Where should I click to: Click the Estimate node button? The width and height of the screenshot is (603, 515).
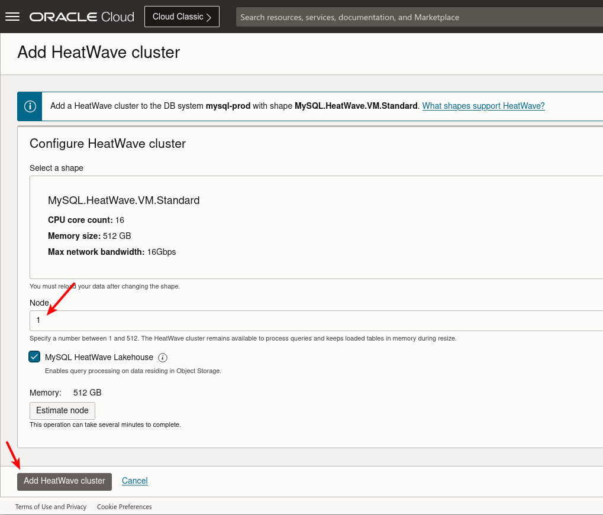(62, 410)
